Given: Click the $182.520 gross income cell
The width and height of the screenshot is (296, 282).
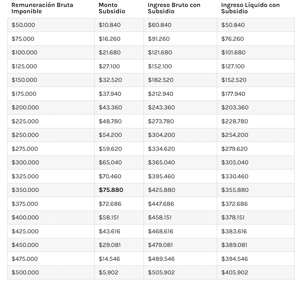Looking at the screenshot, I should 161,80.
